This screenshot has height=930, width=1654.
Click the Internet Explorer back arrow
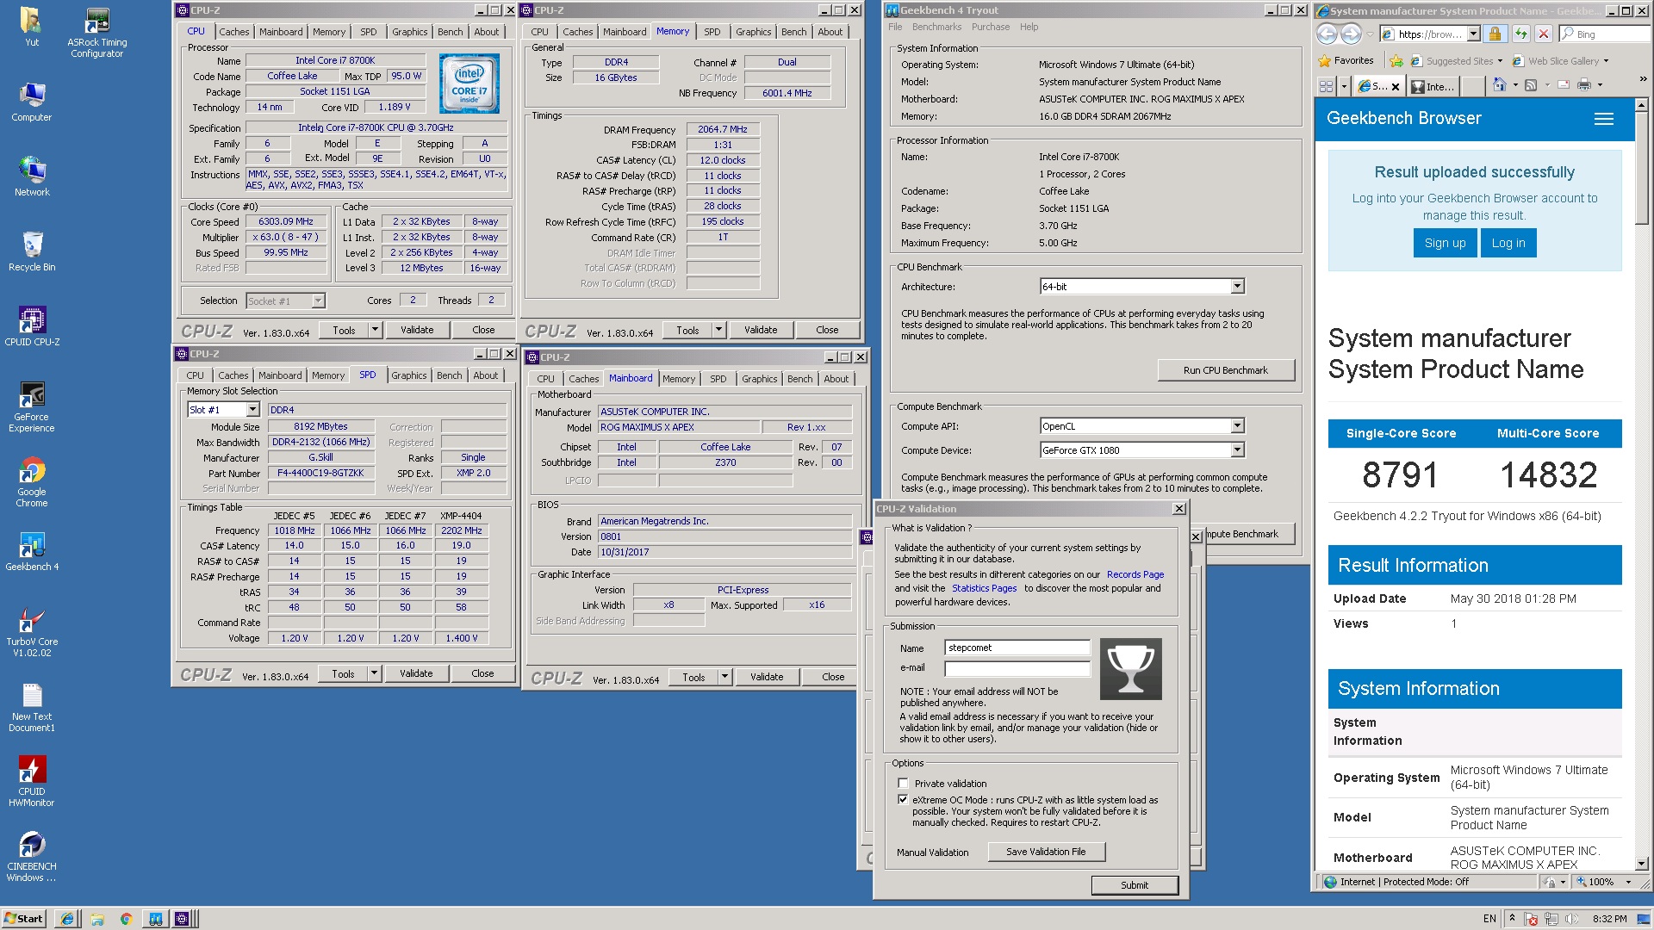click(1328, 34)
